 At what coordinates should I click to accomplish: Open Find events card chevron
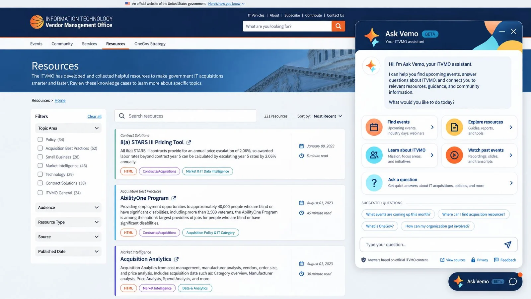click(x=432, y=127)
